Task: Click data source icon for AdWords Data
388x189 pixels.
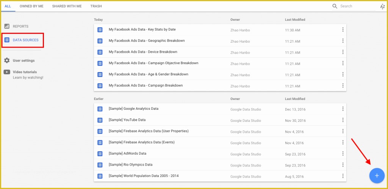Action: 100,154
